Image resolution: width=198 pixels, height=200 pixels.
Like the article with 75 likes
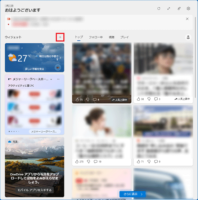[77, 100]
